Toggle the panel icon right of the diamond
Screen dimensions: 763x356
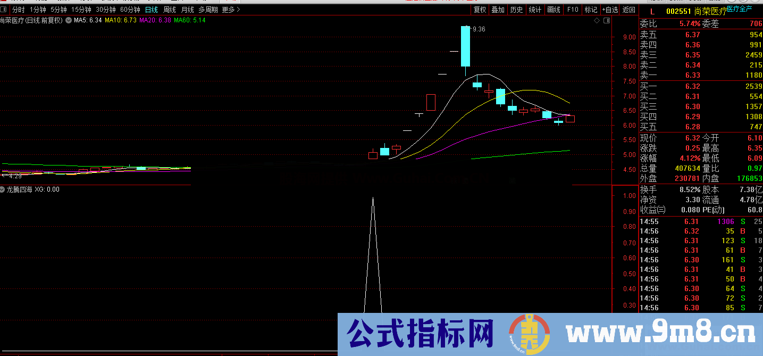coord(606,21)
